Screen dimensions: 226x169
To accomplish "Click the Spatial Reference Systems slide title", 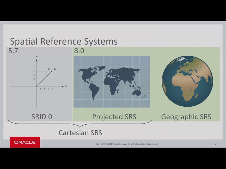I will click(x=64, y=42).
